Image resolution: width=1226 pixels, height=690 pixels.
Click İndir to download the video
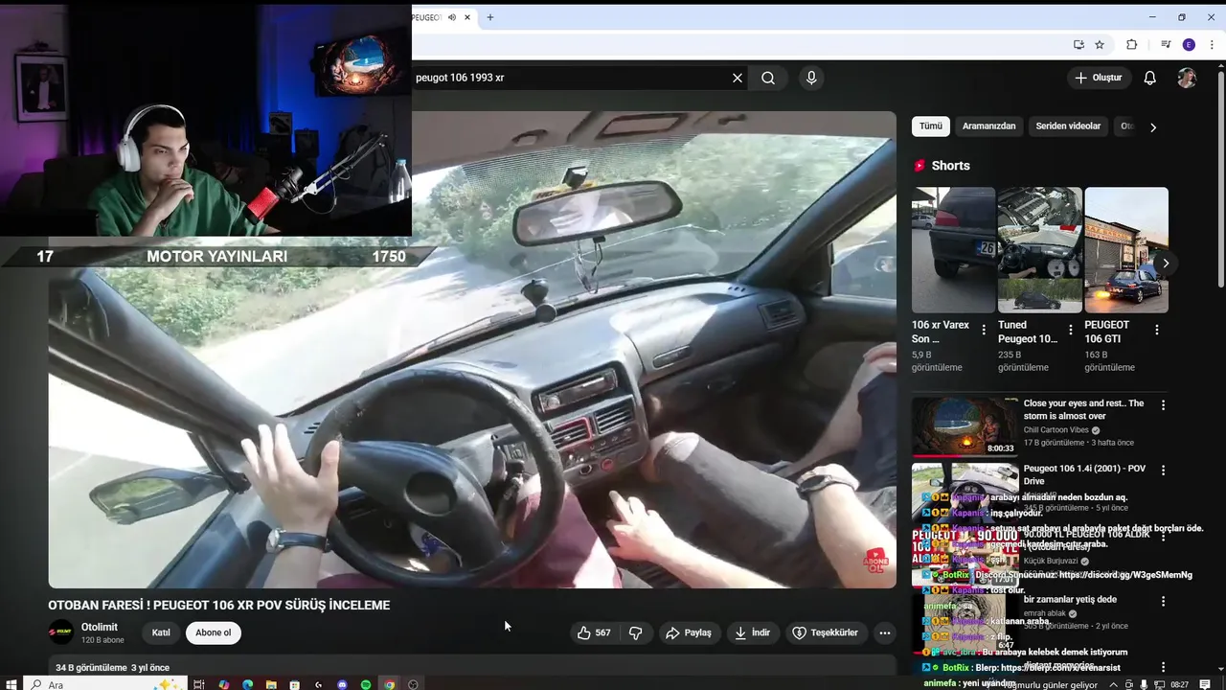click(752, 632)
